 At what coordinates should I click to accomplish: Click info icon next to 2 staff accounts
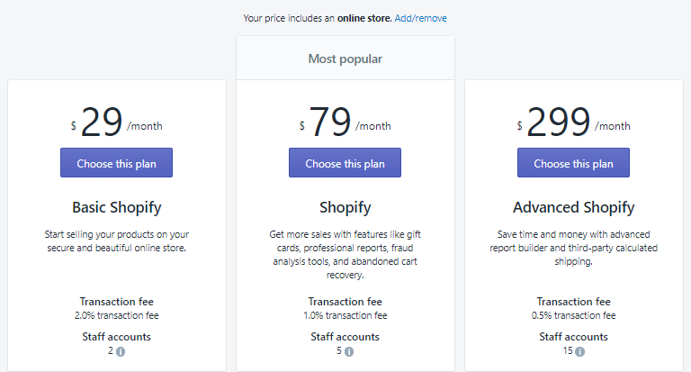coord(121,351)
